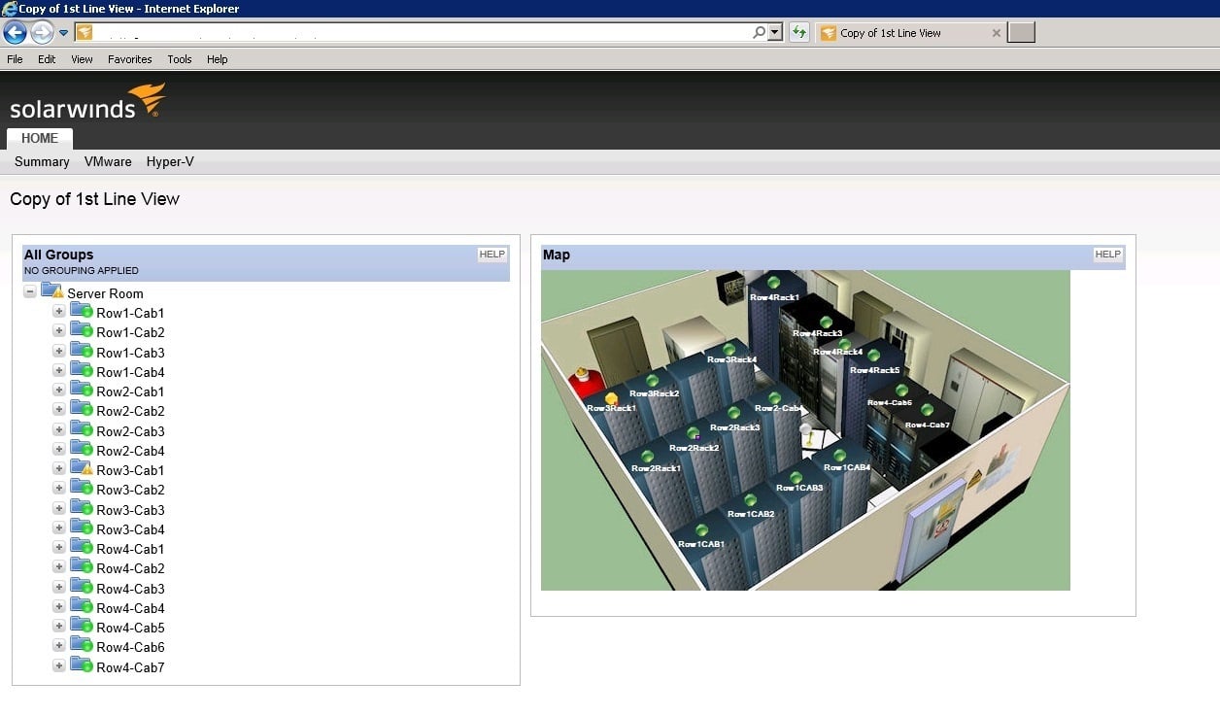Open the Row2-Cab4 group link
The width and height of the screenshot is (1220, 715).
[x=130, y=451]
